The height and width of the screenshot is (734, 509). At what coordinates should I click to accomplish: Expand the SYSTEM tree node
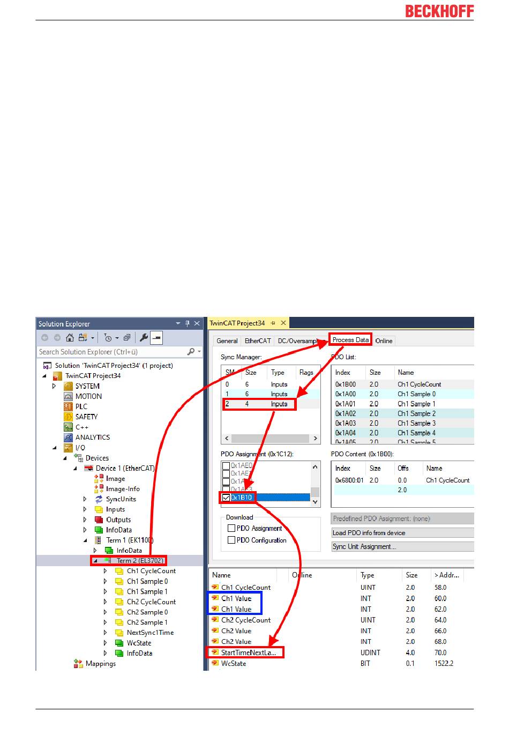point(54,386)
